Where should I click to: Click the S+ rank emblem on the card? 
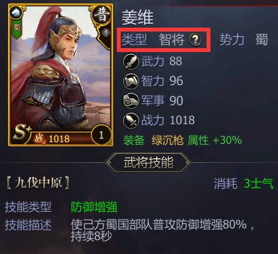click(22, 132)
